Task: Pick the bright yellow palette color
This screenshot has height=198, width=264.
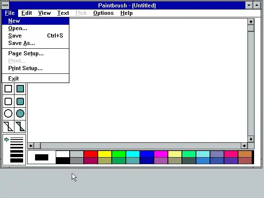Action: coord(104,154)
